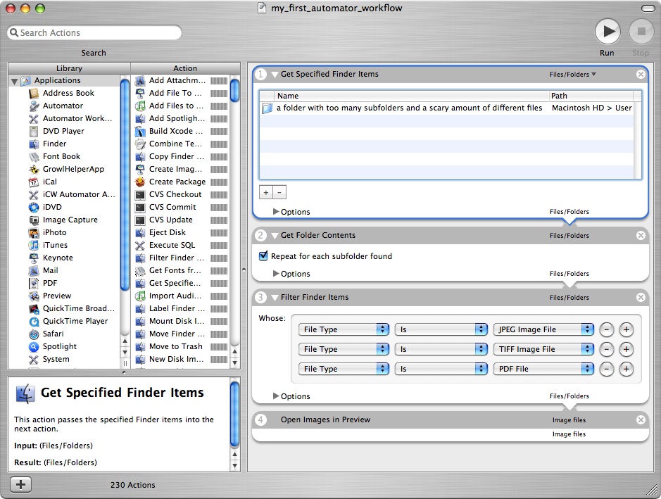Image resolution: width=661 pixels, height=499 pixels.
Task: Select Image Capture in Library
Action: click(70, 219)
